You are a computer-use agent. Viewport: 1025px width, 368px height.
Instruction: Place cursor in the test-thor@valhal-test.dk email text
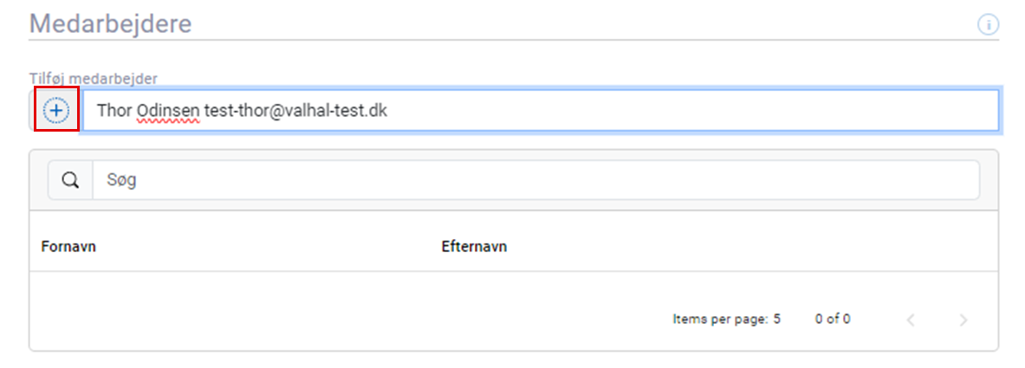pyautogui.click(x=295, y=111)
